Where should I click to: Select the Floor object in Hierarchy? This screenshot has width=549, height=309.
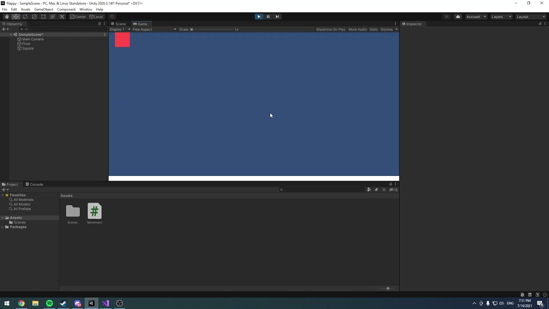(26, 43)
